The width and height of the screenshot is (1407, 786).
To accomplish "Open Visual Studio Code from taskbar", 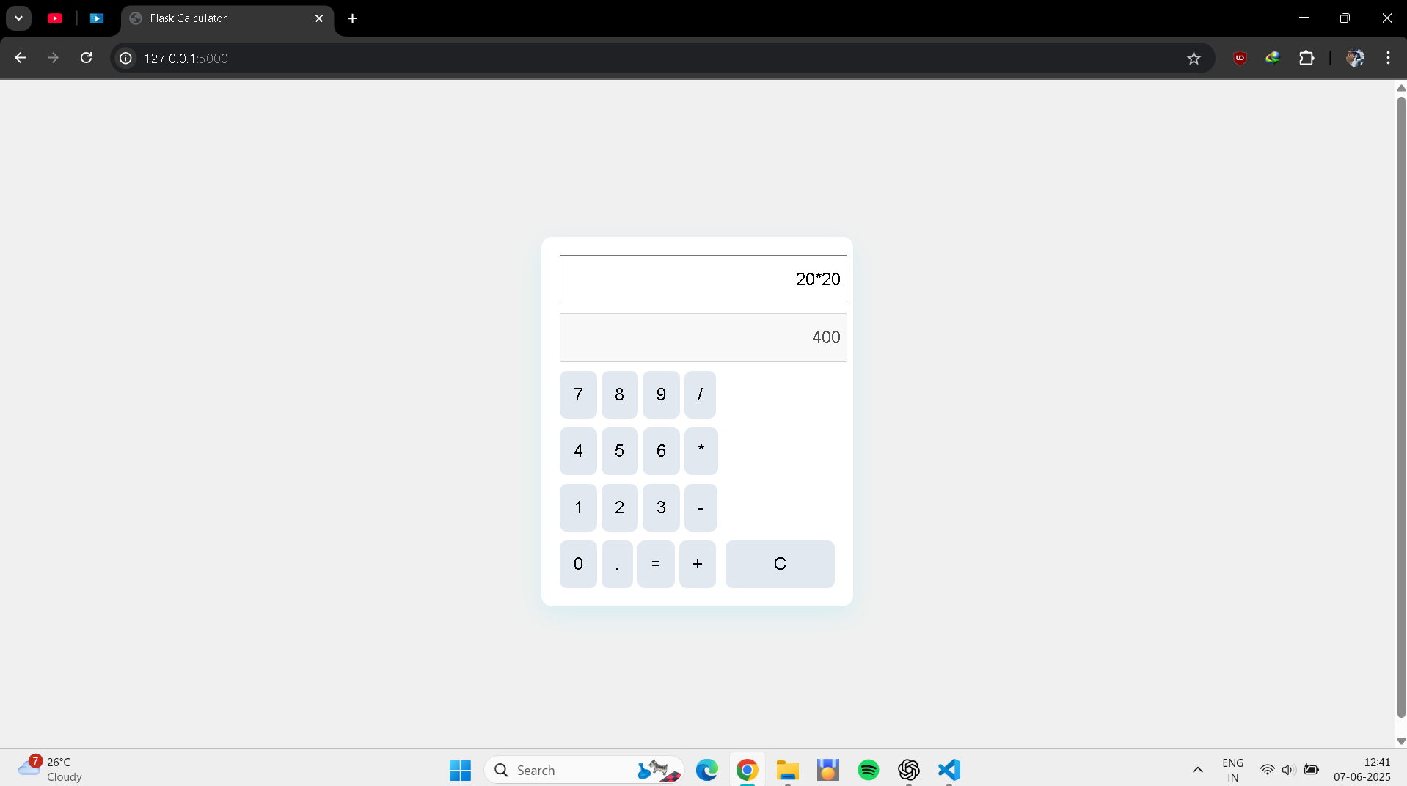I will coord(949,770).
